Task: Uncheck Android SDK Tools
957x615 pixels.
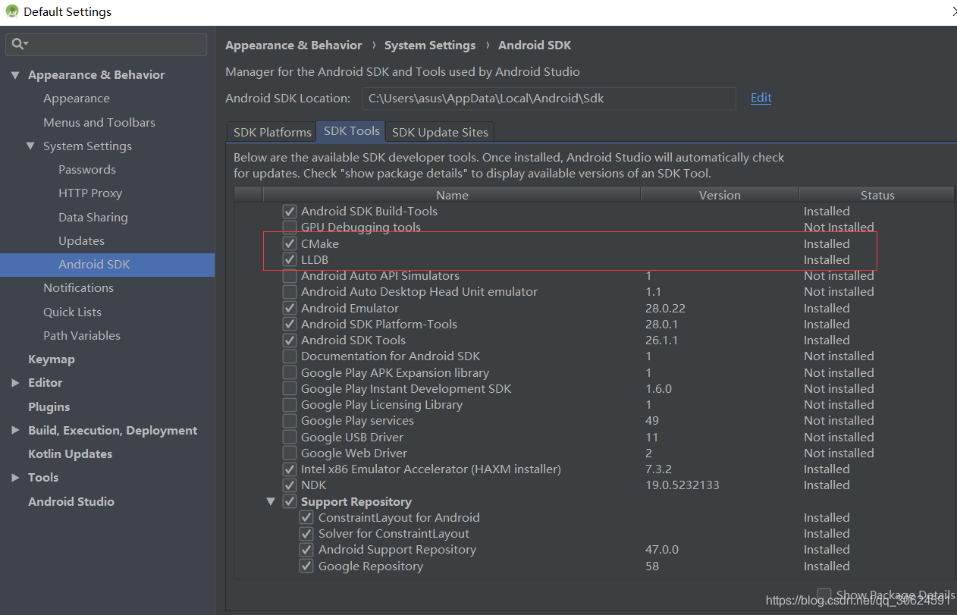Action: (x=290, y=340)
